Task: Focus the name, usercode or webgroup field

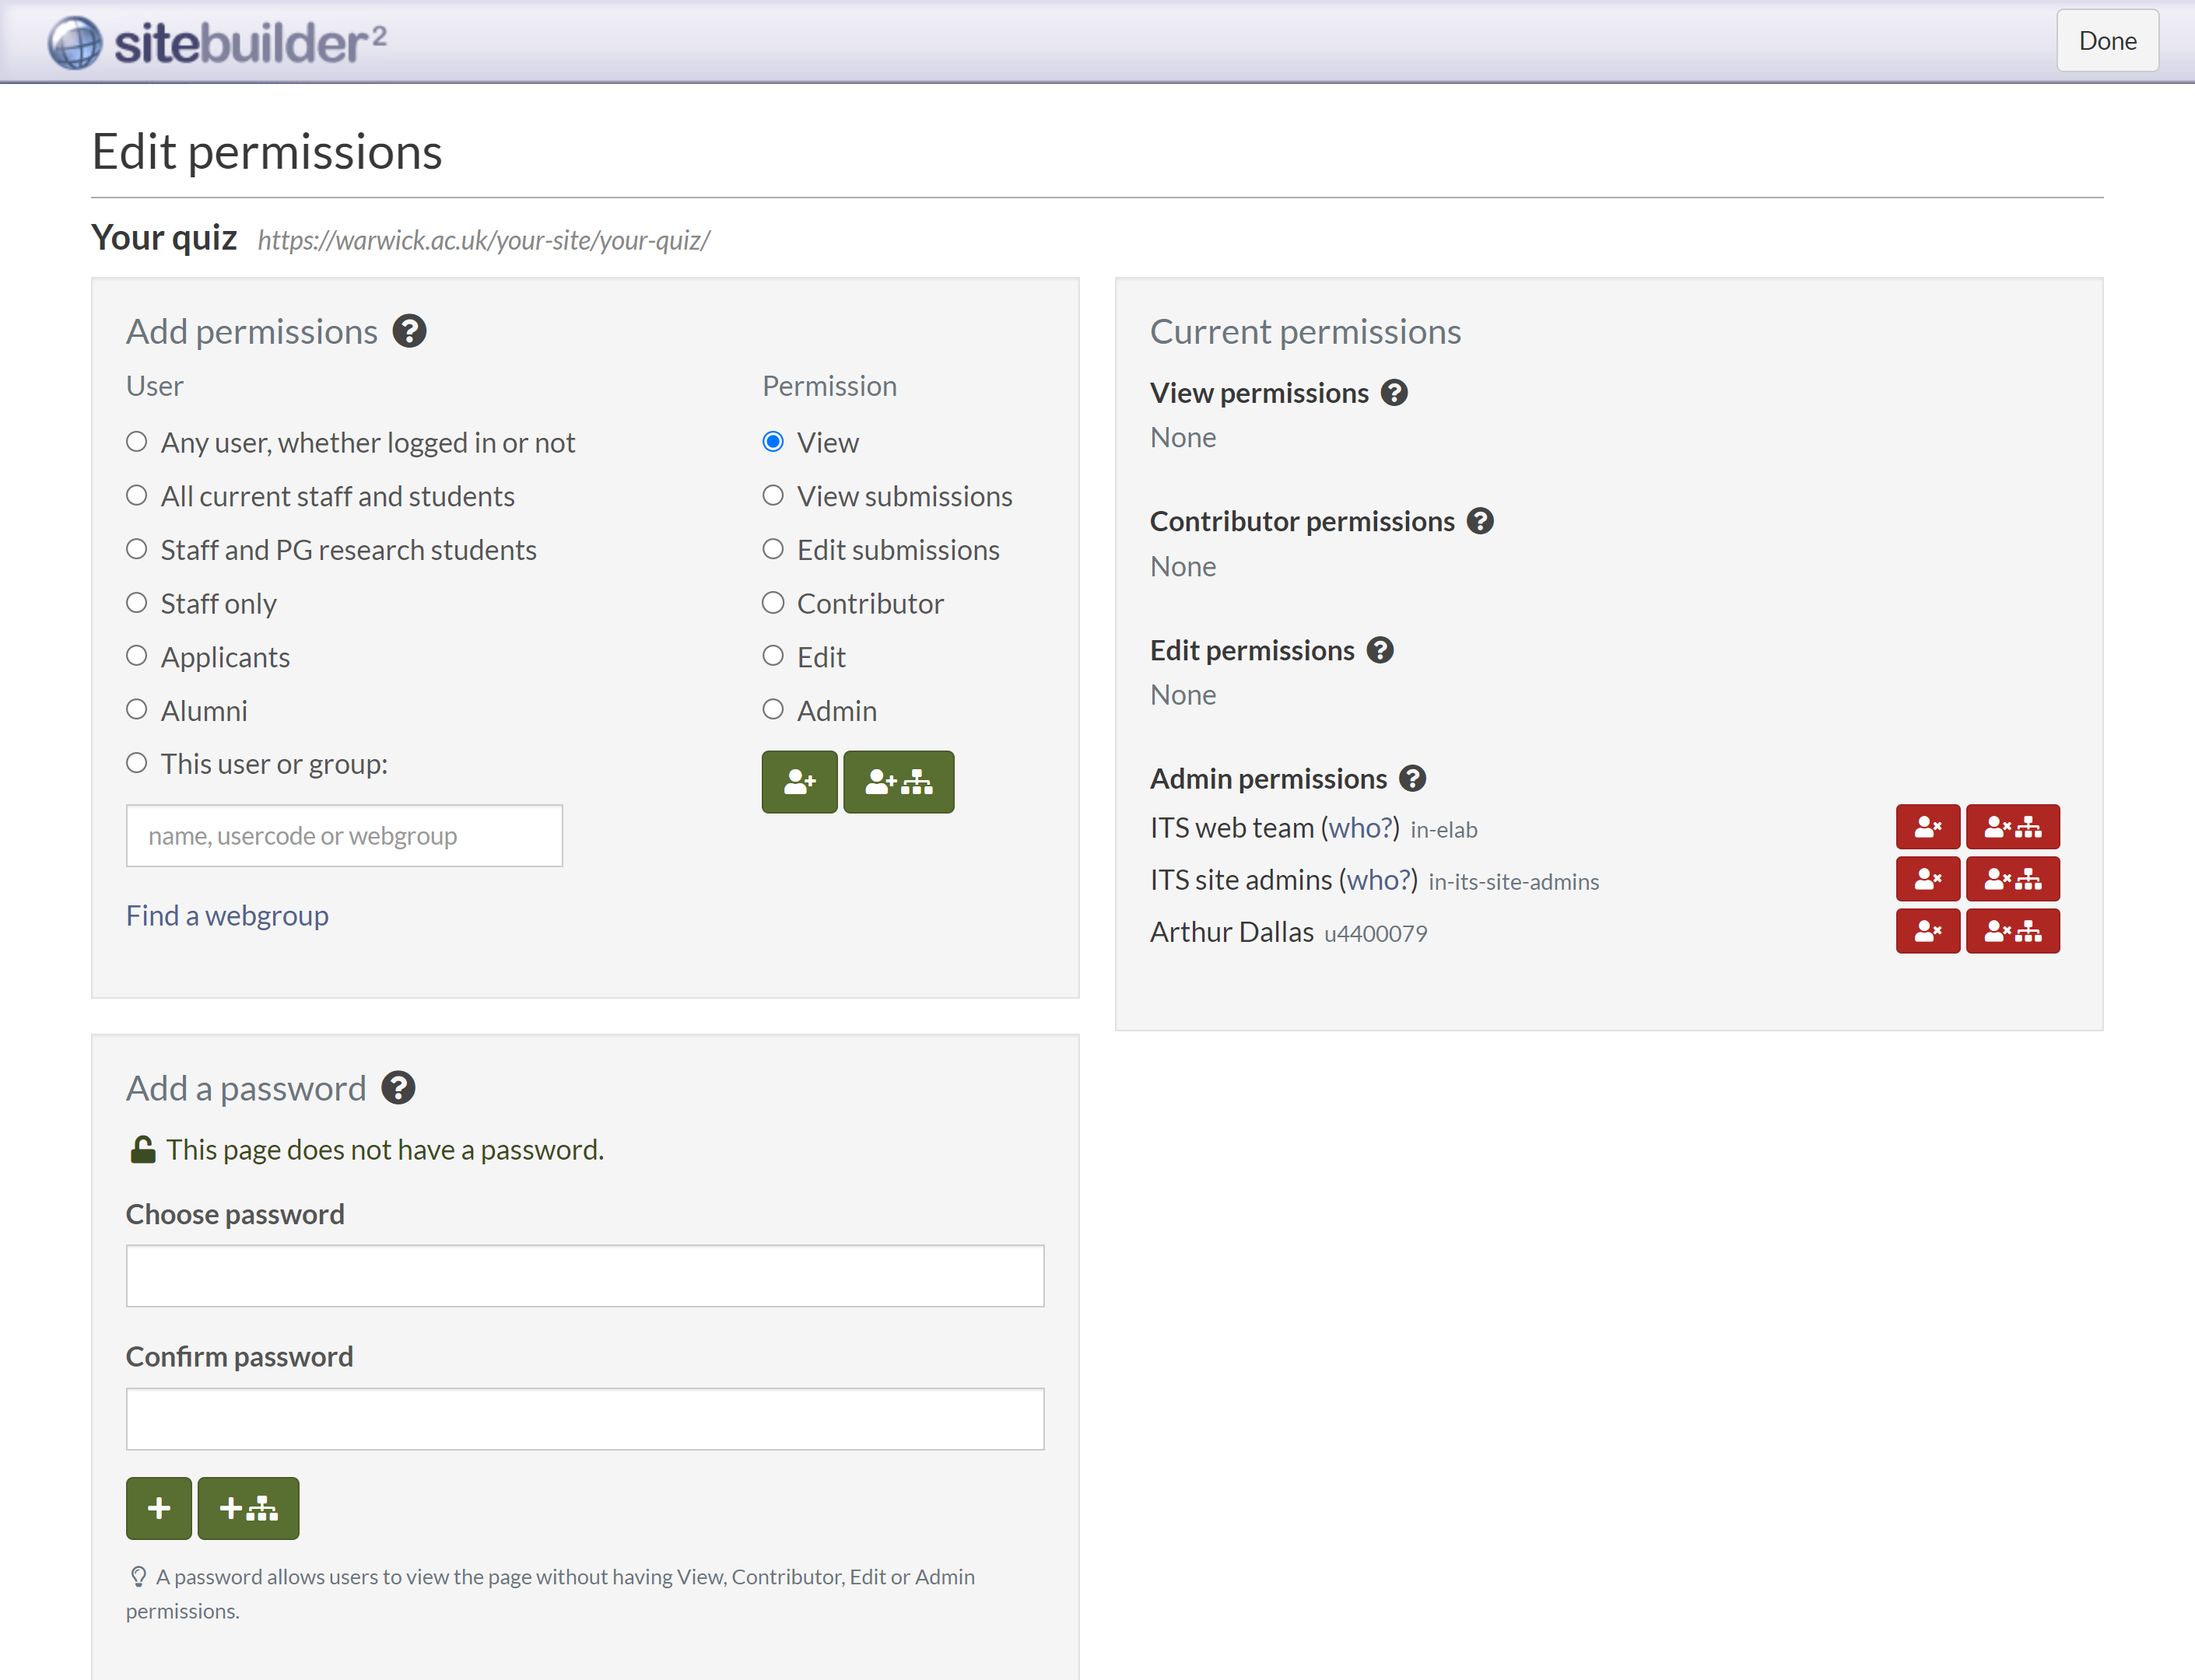Action: (344, 835)
